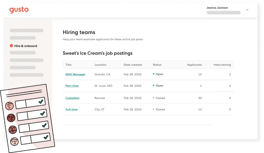Click the gray Closed status dot beside Full-time
264x153 pixels.
click(x=153, y=109)
